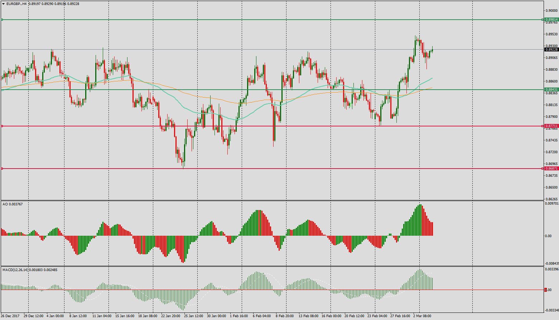This screenshot has height=320, width=559.
Task: Grab right handle of green 0.89814 line
Action: point(543,20)
